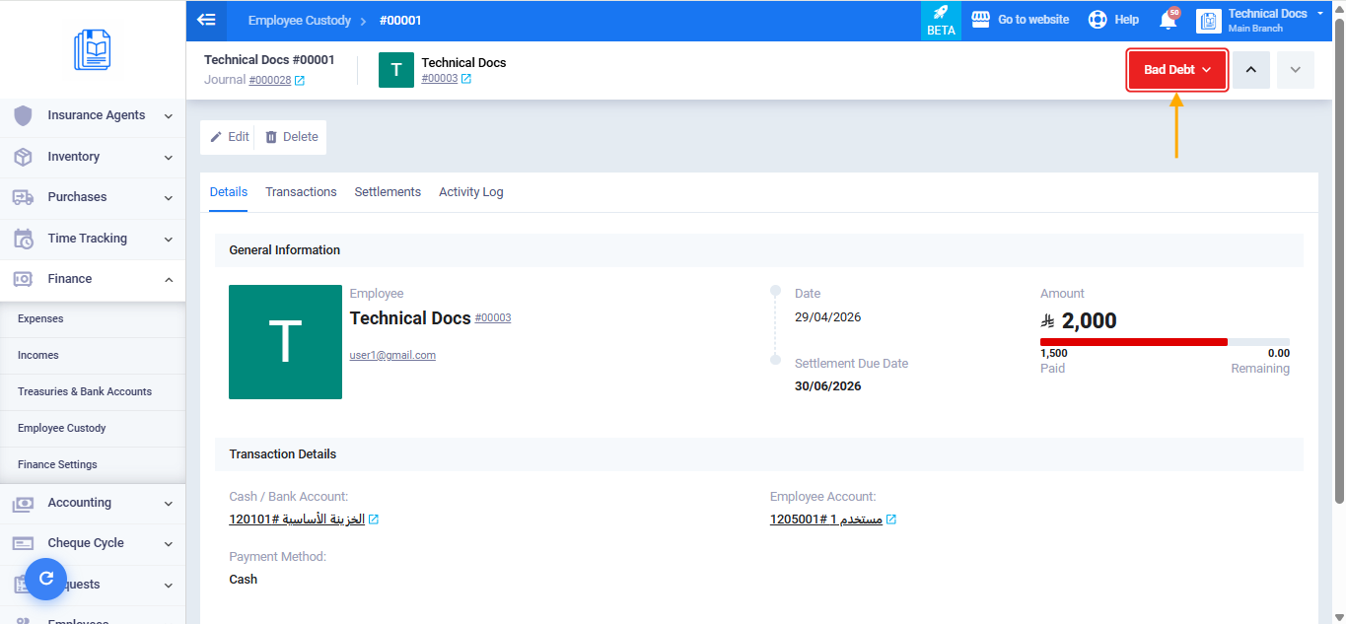Open employee account external link icon

tap(891, 520)
